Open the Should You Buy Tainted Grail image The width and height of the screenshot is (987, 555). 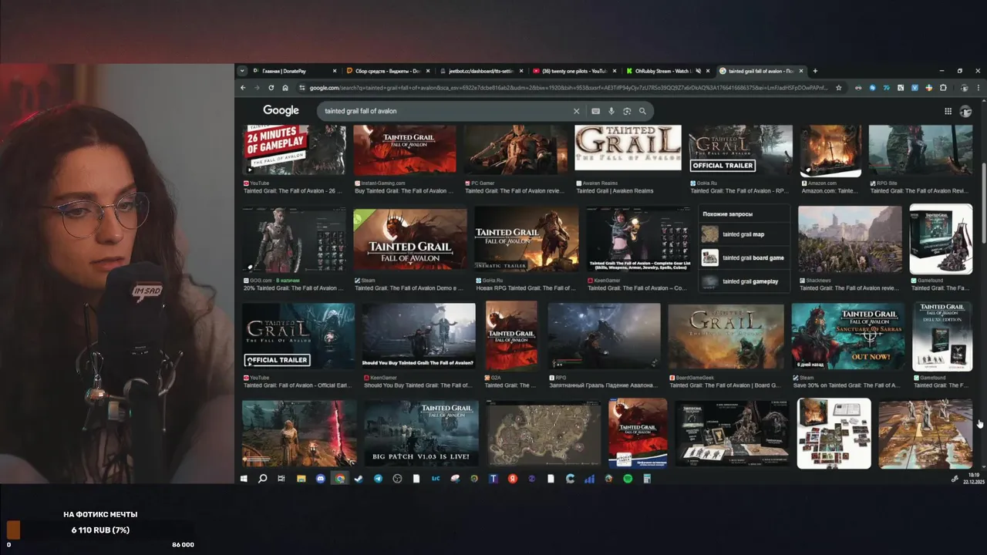pyautogui.click(x=419, y=336)
